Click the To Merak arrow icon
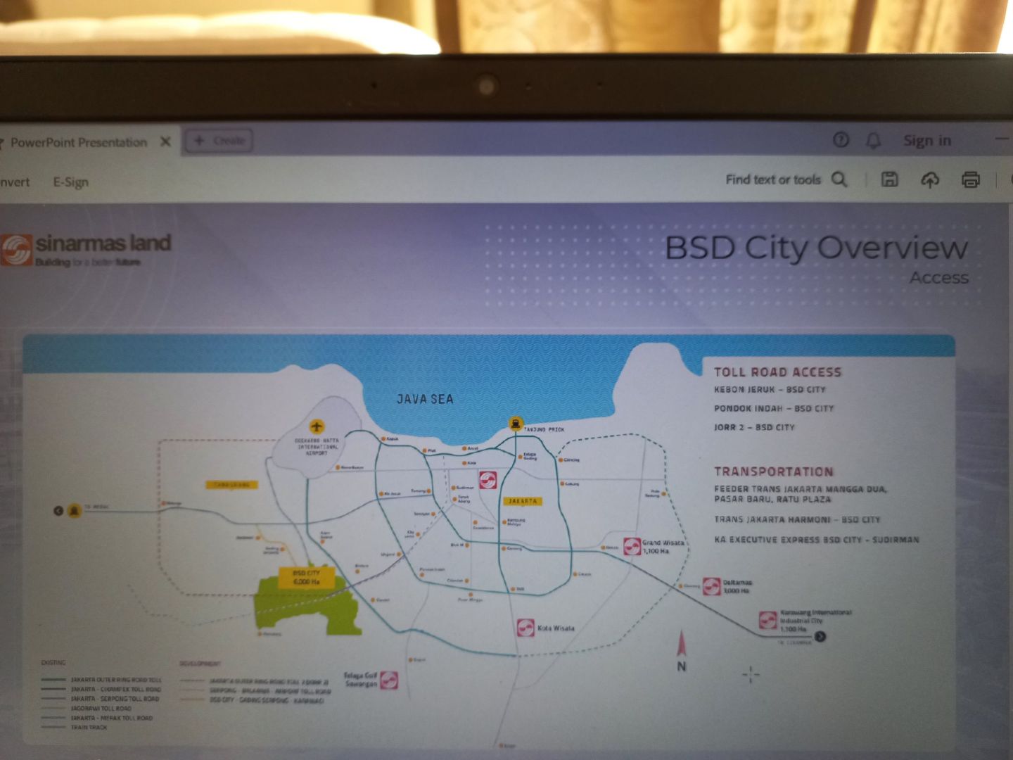Screen dimensions: 1013x760 pyautogui.click(x=58, y=511)
